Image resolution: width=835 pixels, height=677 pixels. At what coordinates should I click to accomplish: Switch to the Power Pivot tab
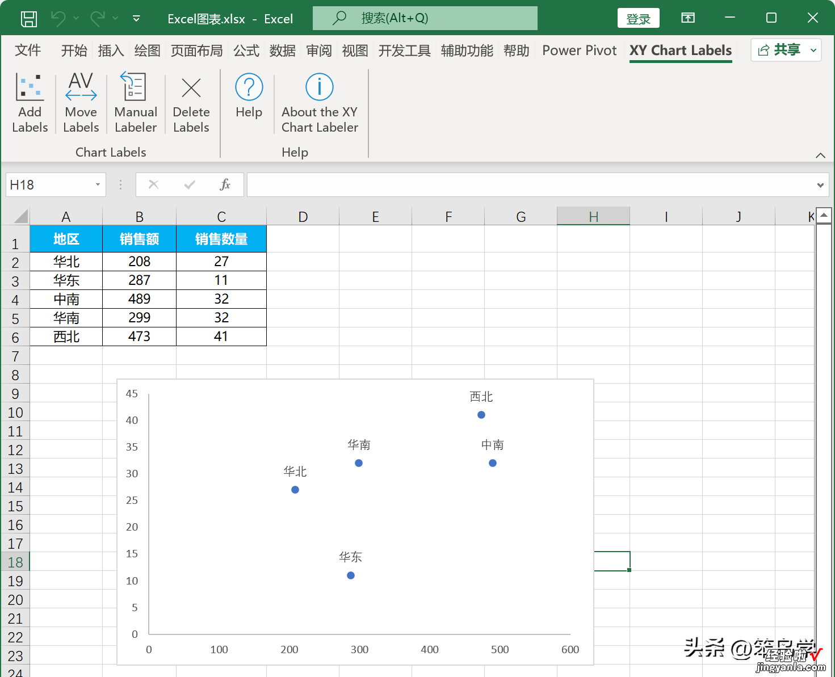point(579,51)
